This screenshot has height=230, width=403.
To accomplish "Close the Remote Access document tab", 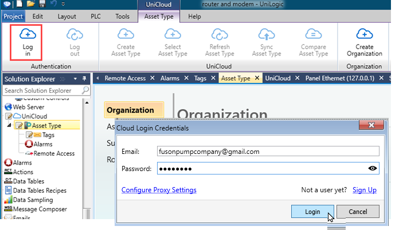I will click(152, 78).
